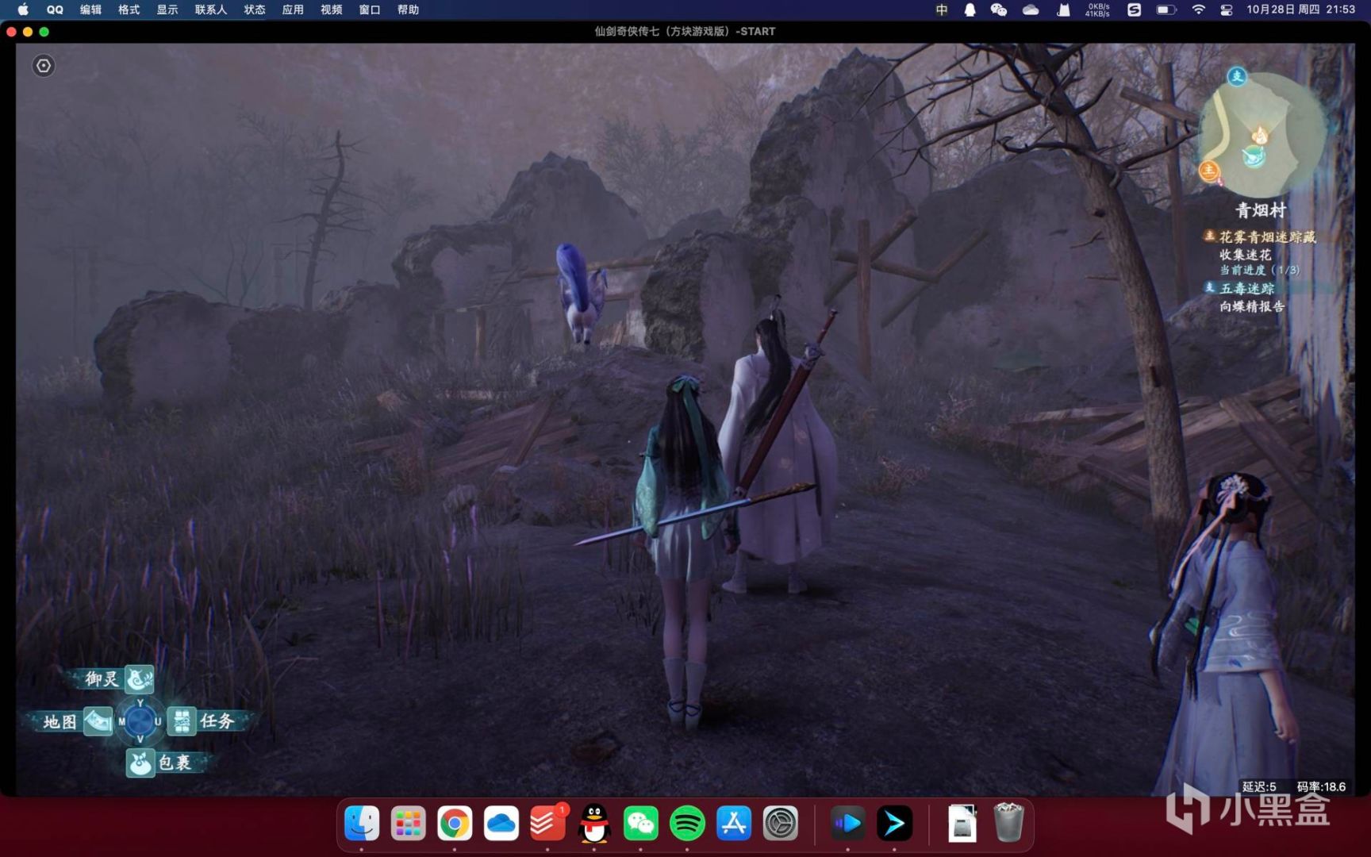Open the hexagonal settings icon in game

[x=44, y=66]
